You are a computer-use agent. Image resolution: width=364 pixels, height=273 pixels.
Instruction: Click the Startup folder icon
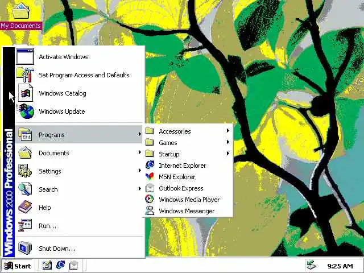pyautogui.click(x=150, y=154)
